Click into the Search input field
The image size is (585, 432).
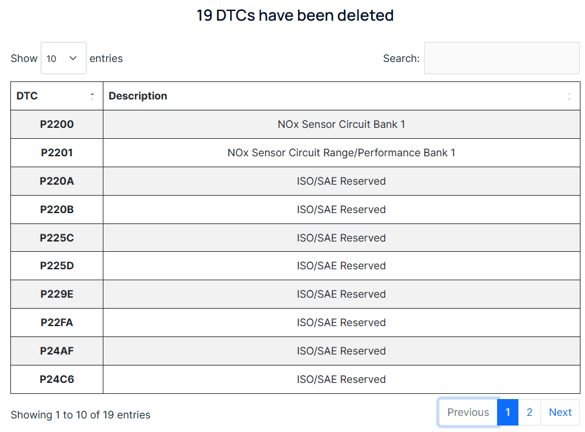(501, 58)
